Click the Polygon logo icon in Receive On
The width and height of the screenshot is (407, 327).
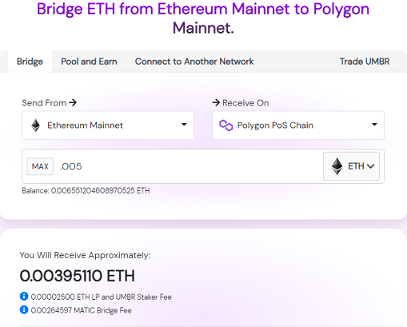coord(225,126)
